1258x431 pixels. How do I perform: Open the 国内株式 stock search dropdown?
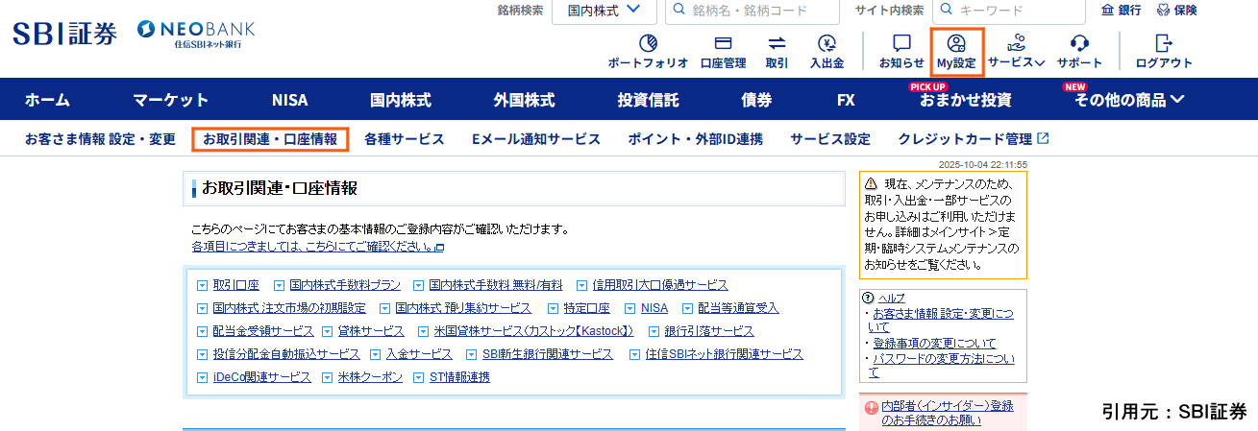604,11
